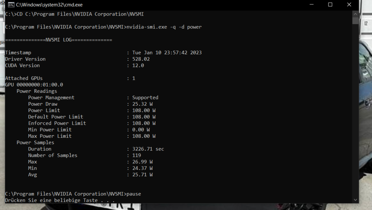This screenshot has width=372, height=210.
Task: Click the Number of Samples value 119
Action: [x=137, y=155]
